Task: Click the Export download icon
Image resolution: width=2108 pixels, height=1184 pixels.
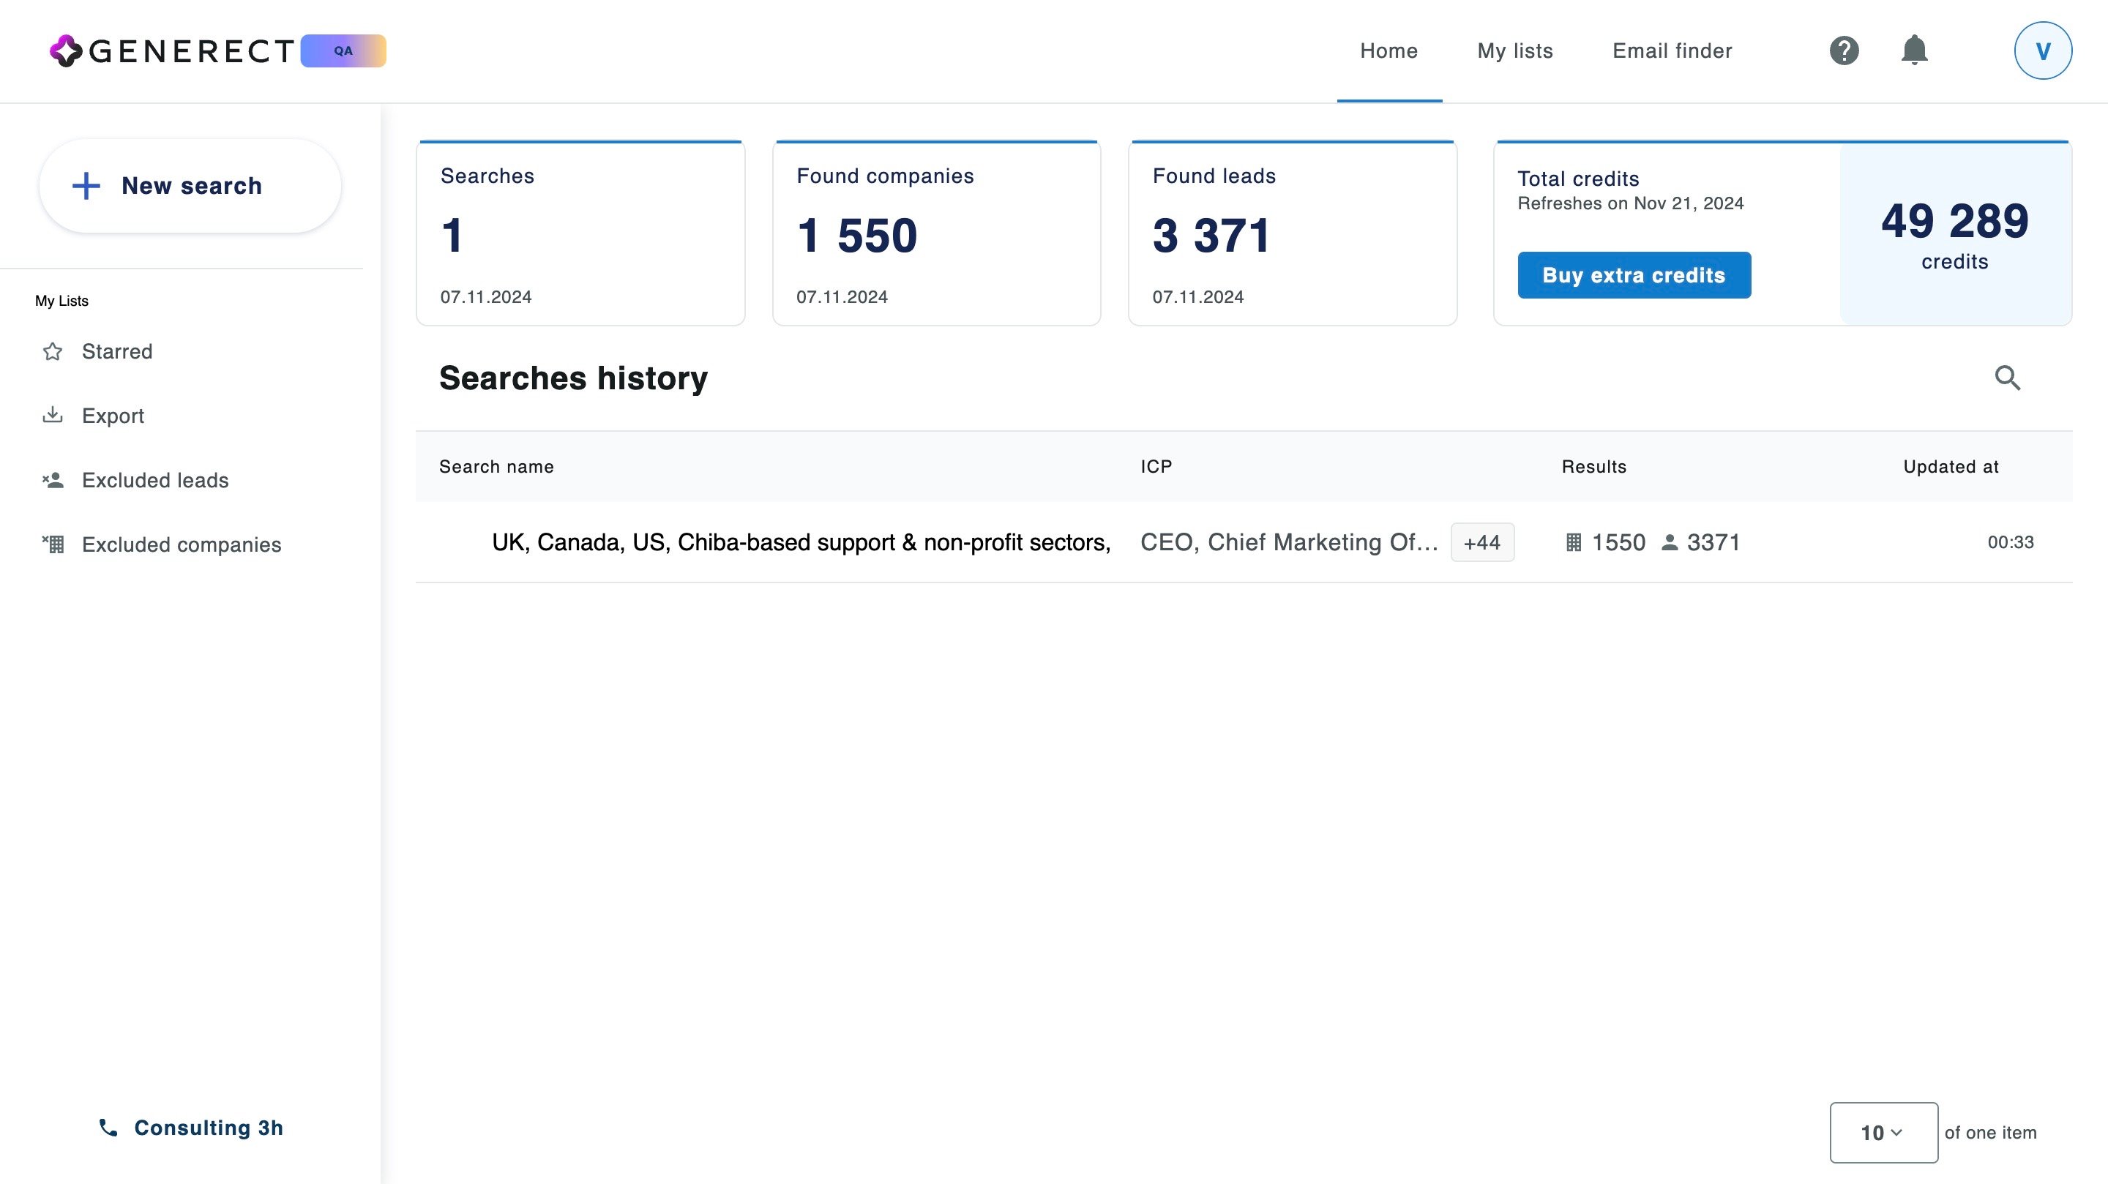Action: click(x=53, y=416)
